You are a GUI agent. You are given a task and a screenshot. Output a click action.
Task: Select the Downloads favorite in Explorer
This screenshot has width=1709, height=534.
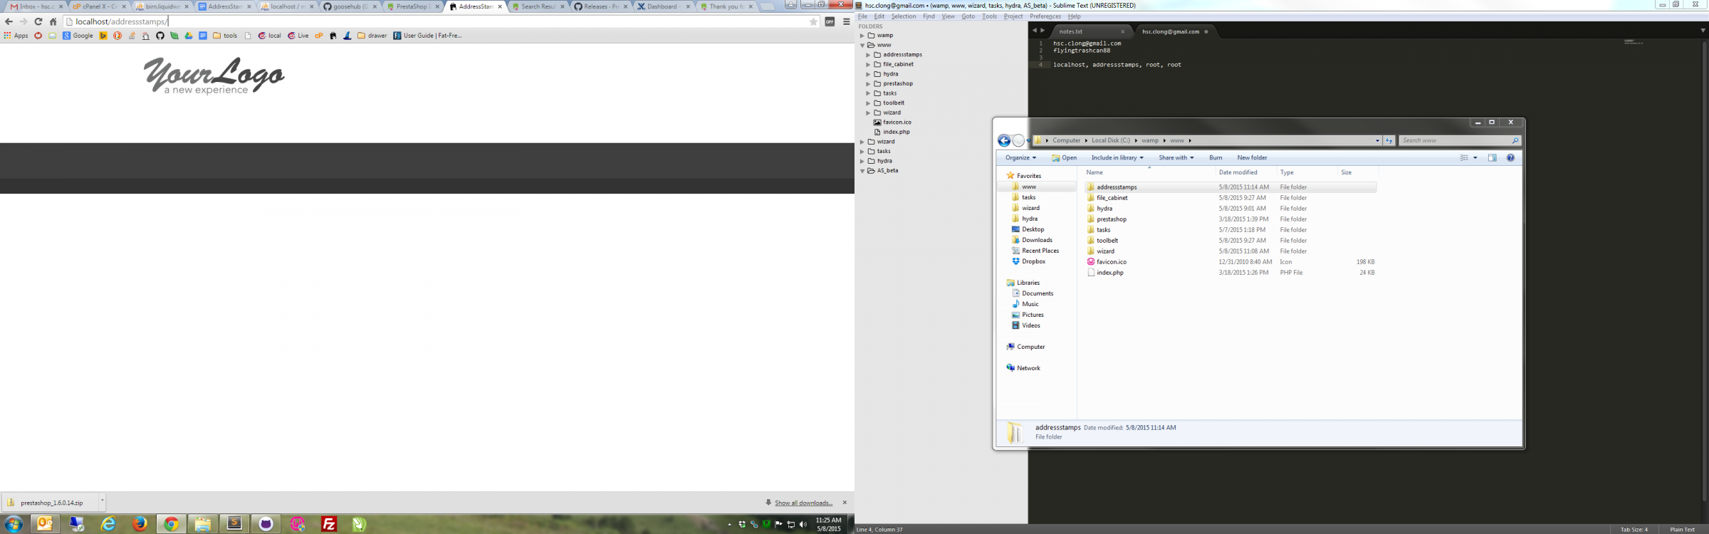tap(1032, 240)
